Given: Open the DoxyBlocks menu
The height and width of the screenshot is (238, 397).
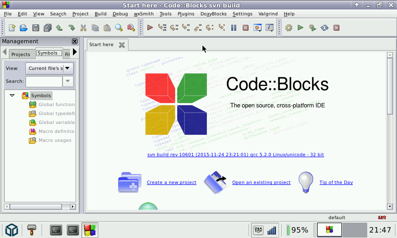Looking at the screenshot, I should 213,14.
